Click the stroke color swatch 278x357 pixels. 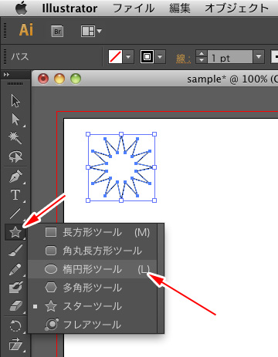point(147,57)
